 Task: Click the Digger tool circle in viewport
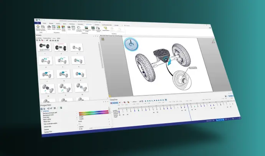point(131,44)
